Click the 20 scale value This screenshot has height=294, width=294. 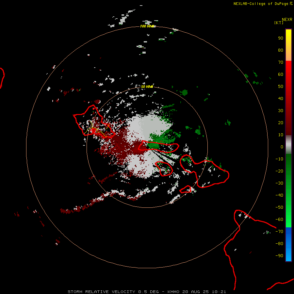click(281, 122)
